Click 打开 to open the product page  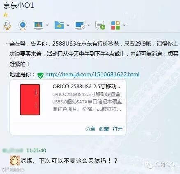click(118, 129)
